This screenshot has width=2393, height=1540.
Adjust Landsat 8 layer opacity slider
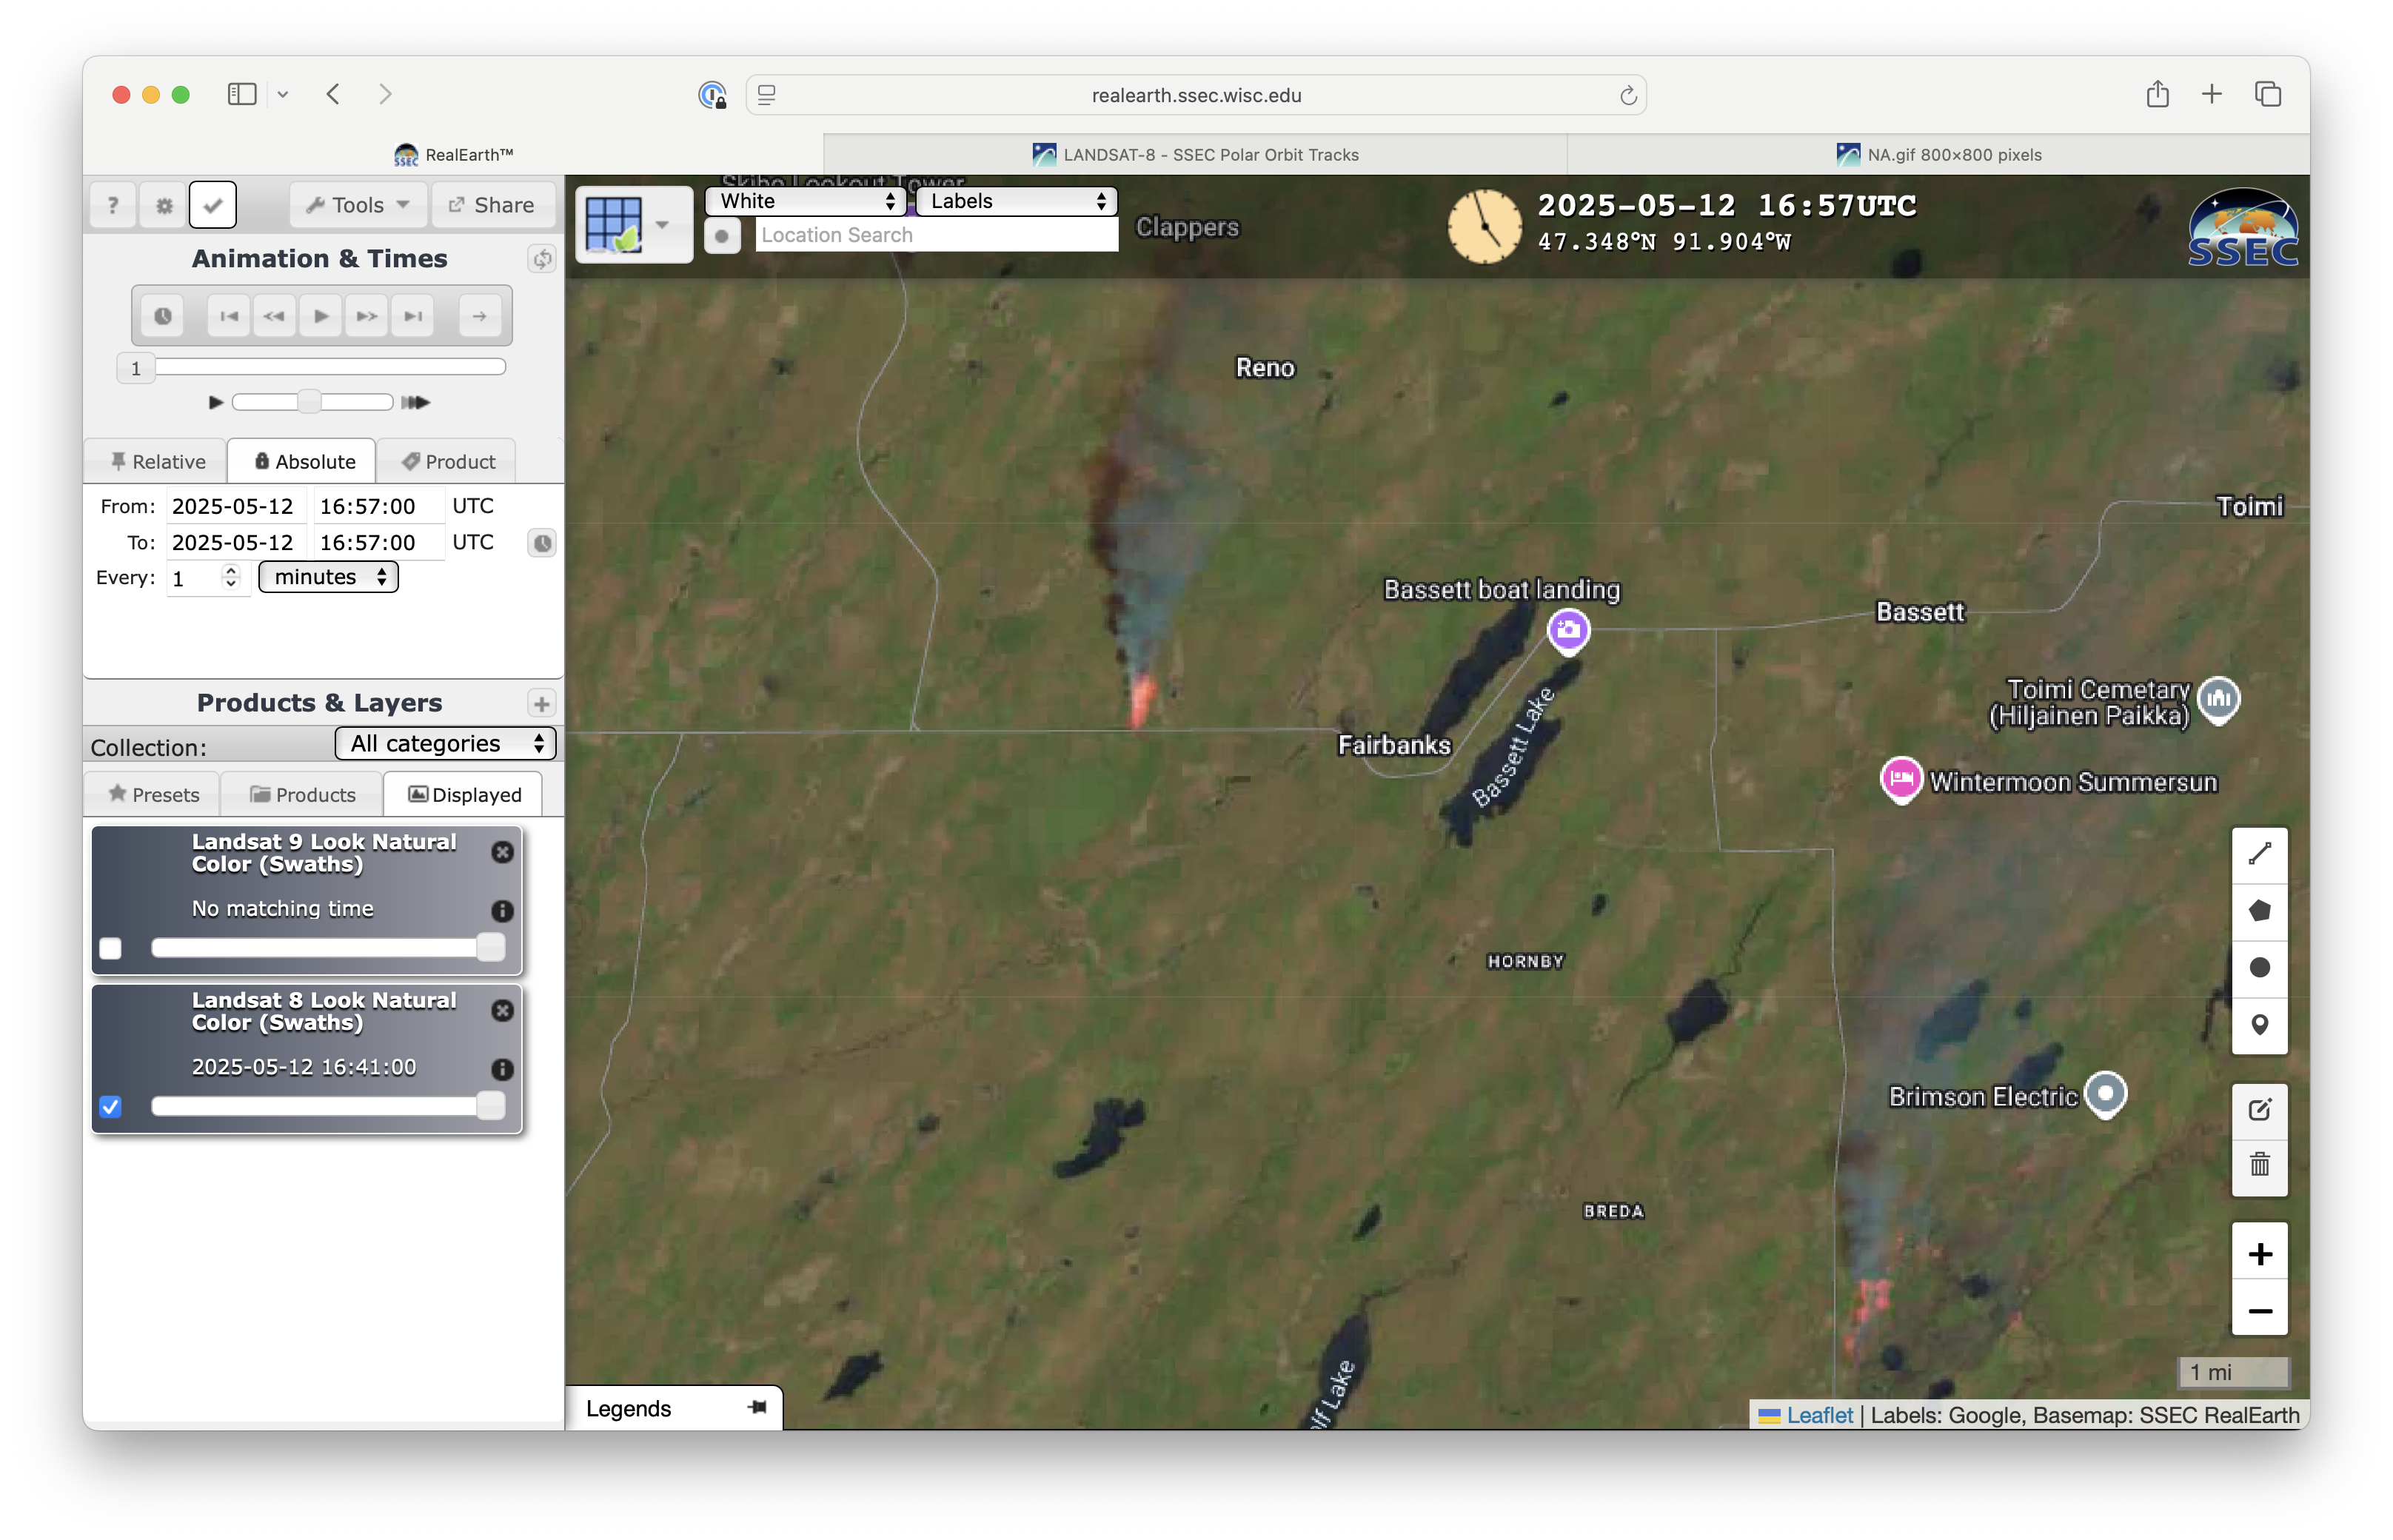pos(329,1105)
